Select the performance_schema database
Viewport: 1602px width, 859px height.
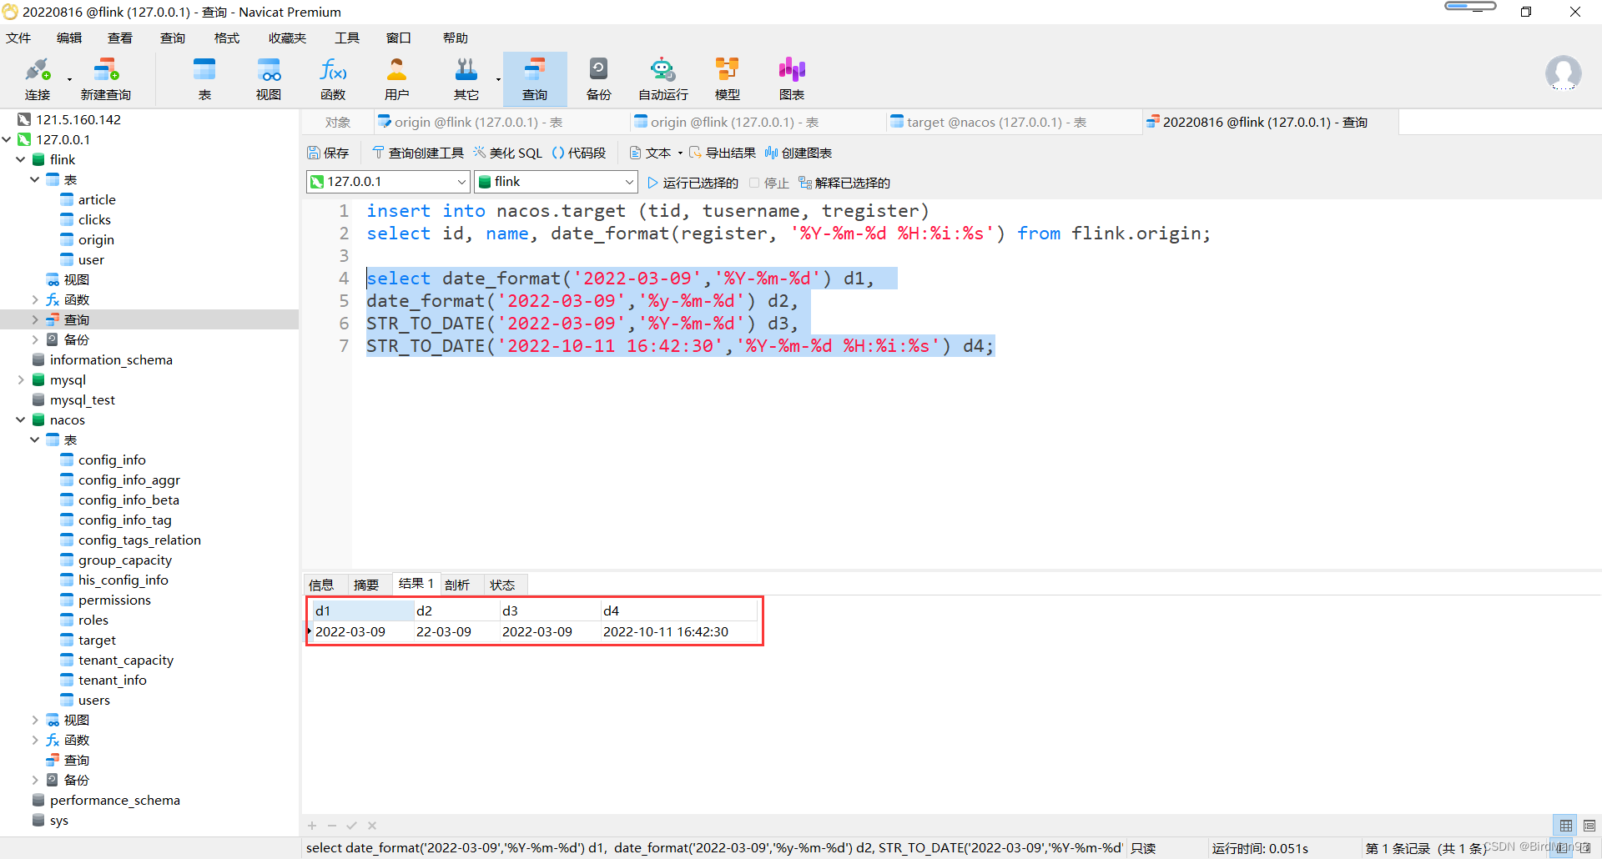(114, 800)
